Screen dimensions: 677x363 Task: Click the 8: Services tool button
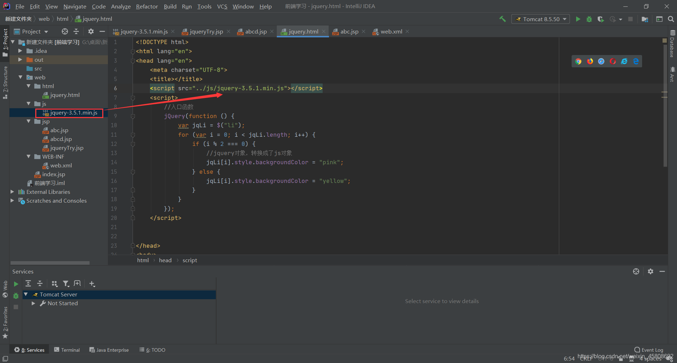coord(30,350)
